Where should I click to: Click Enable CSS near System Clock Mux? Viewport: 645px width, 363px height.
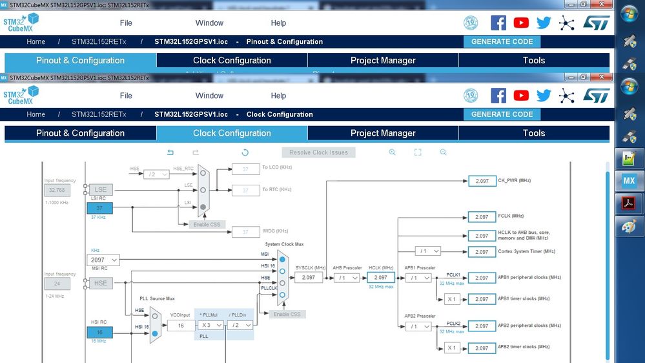[x=287, y=314]
